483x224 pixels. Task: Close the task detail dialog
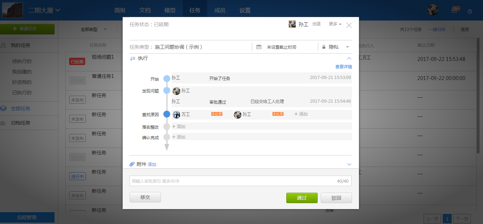pyautogui.click(x=349, y=25)
